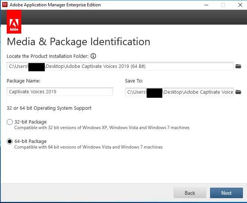Click the 'Media & Package Identification' heading

pos(78,42)
